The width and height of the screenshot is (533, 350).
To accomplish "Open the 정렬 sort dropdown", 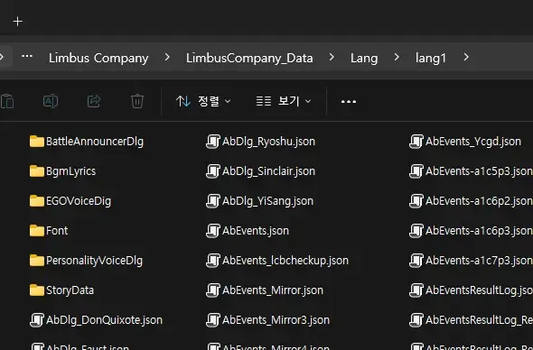I will (x=203, y=101).
